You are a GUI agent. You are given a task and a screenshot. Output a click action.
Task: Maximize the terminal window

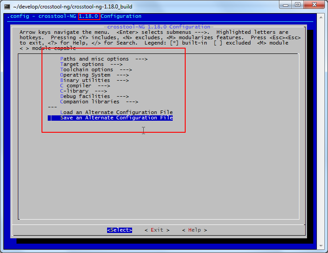298,5
